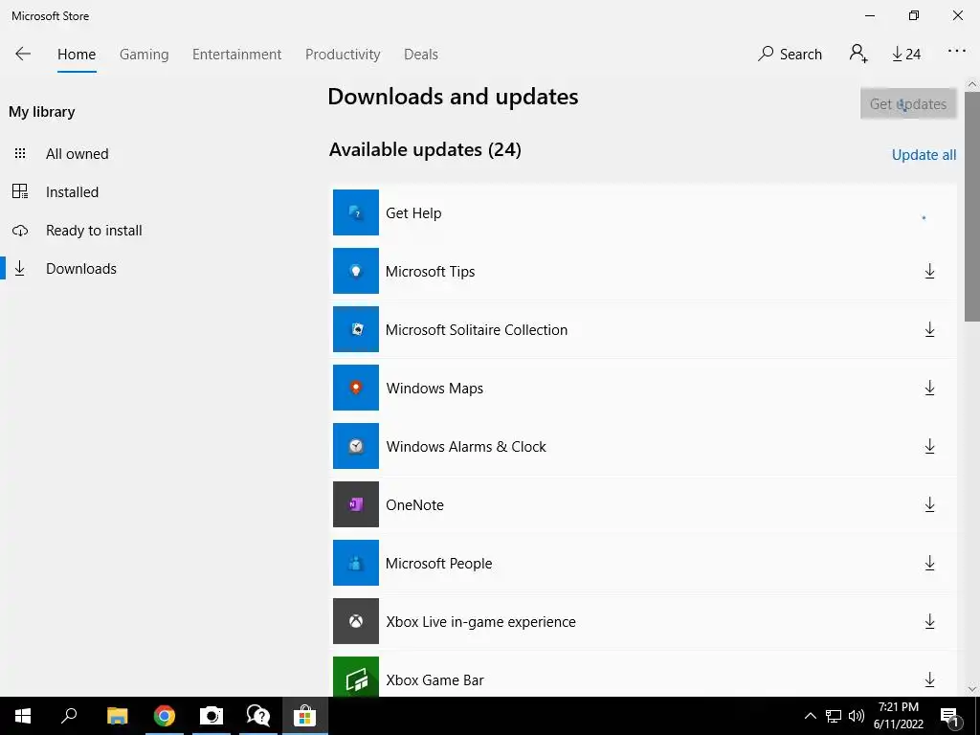This screenshot has height=735, width=980.
Task: Download the OneNote update
Action: [x=929, y=504]
